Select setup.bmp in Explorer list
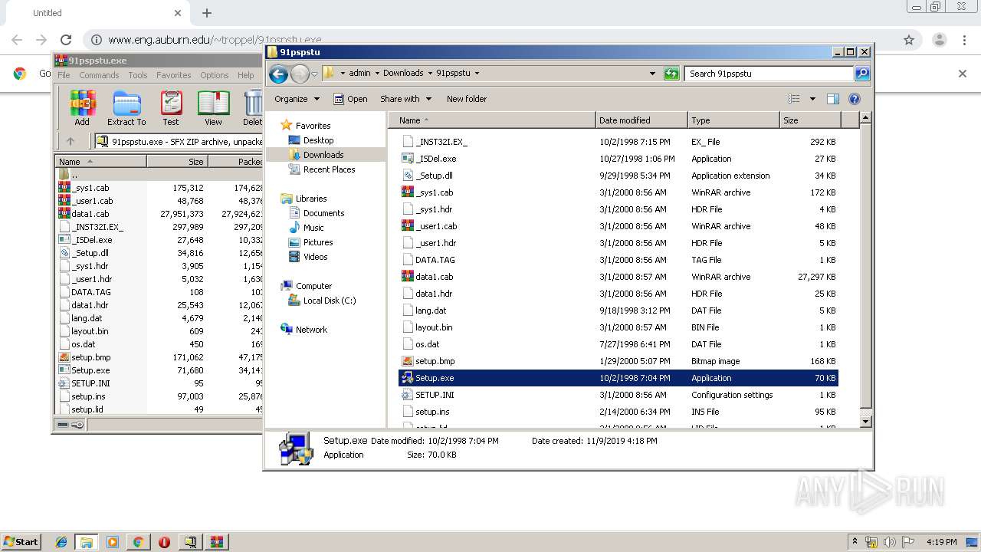 click(x=435, y=361)
